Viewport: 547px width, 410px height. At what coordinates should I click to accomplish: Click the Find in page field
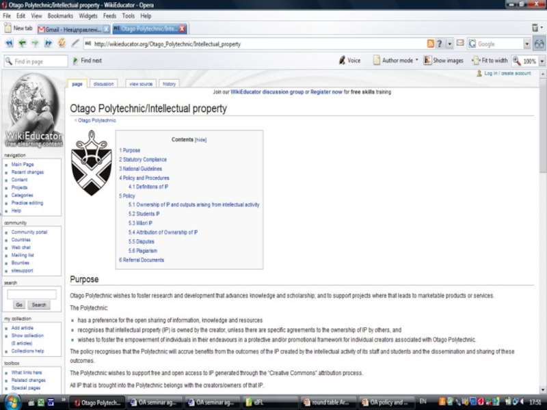(x=36, y=61)
